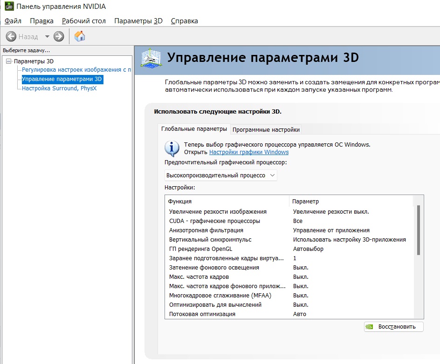Image resolution: width=440 pixels, height=364 pixels.
Task: Click the Параметр column header
Action: pyautogui.click(x=351, y=201)
